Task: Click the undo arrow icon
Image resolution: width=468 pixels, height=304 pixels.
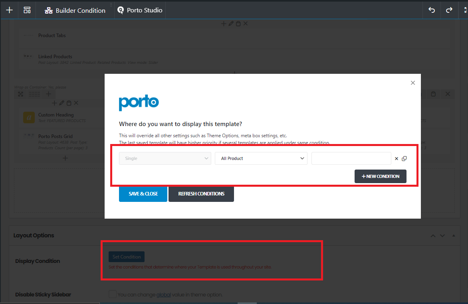Action: [x=432, y=10]
